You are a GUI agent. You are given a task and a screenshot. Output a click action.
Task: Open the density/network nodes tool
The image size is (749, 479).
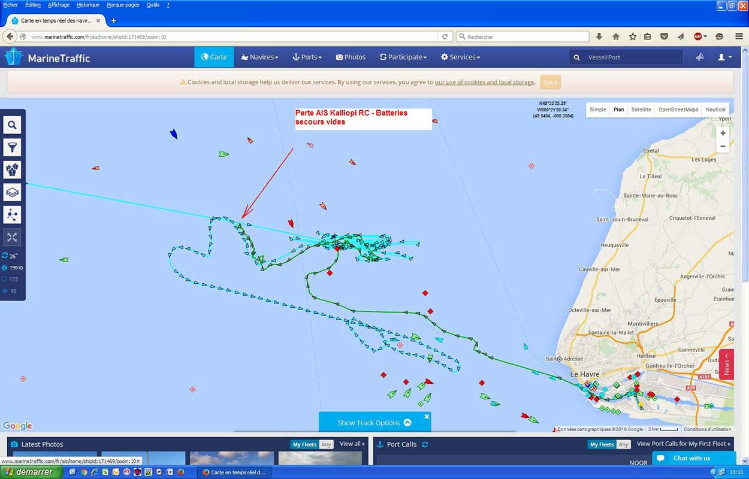[x=12, y=214]
